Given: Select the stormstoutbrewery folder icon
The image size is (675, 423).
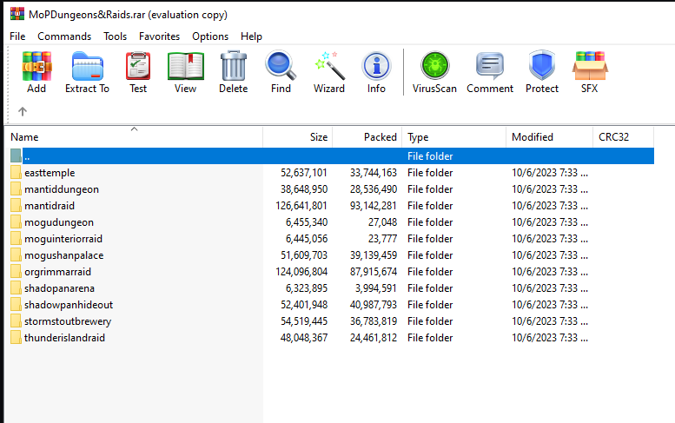Looking at the screenshot, I should point(16,321).
